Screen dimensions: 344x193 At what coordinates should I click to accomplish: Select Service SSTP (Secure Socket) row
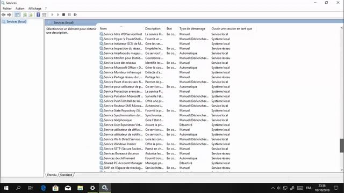tap(164, 149)
